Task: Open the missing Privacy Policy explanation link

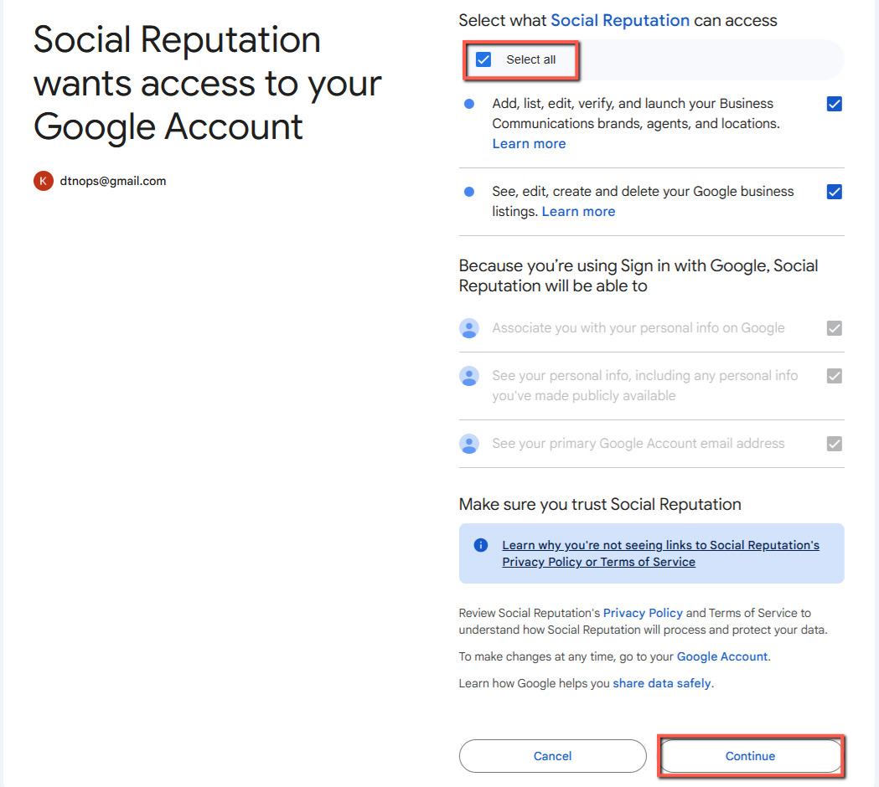Action: pyautogui.click(x=660, y=553)
